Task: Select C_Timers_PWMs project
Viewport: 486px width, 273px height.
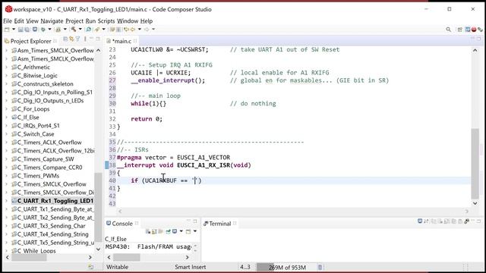Action: (38, 176)
